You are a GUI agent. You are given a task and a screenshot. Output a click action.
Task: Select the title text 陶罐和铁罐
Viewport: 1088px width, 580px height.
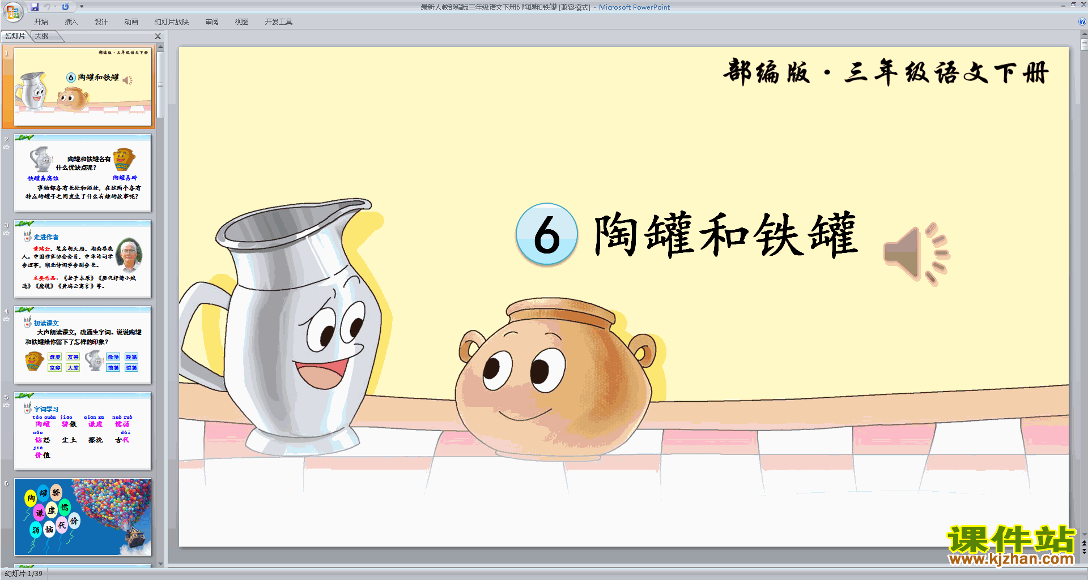point(726,234)
